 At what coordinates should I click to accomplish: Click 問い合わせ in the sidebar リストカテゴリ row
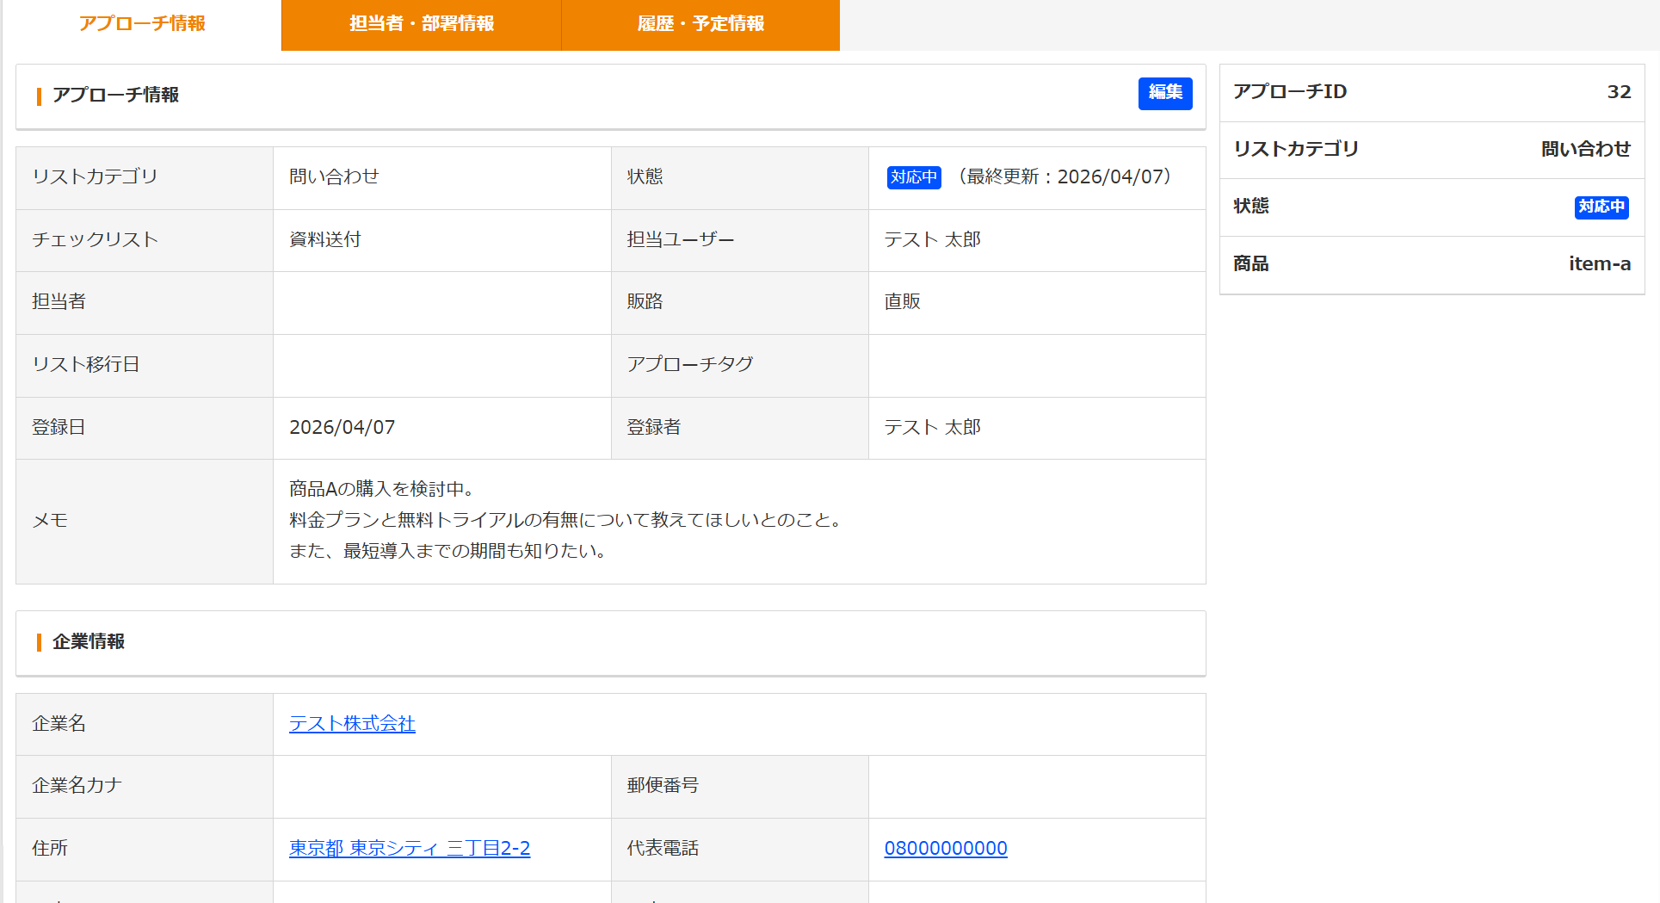coord(1585,150)
